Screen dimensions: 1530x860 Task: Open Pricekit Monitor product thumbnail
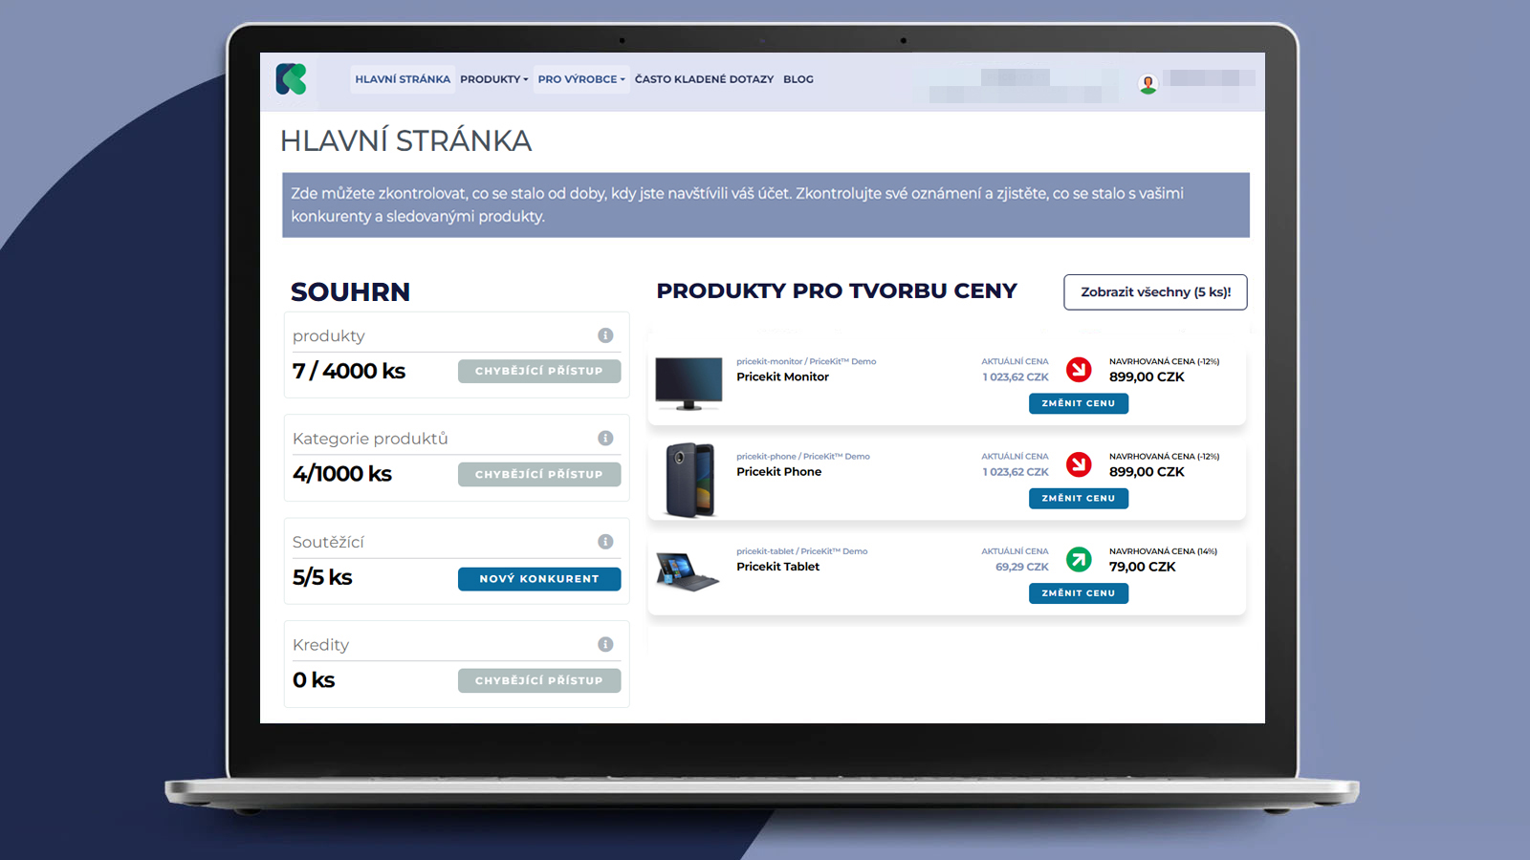(x=688, y=382)
